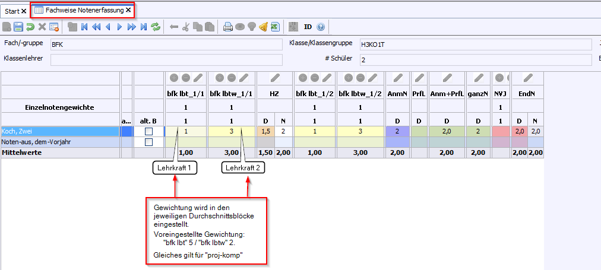Click the printer icon
This screenshot has height=270, width=601.
point(227,27)
